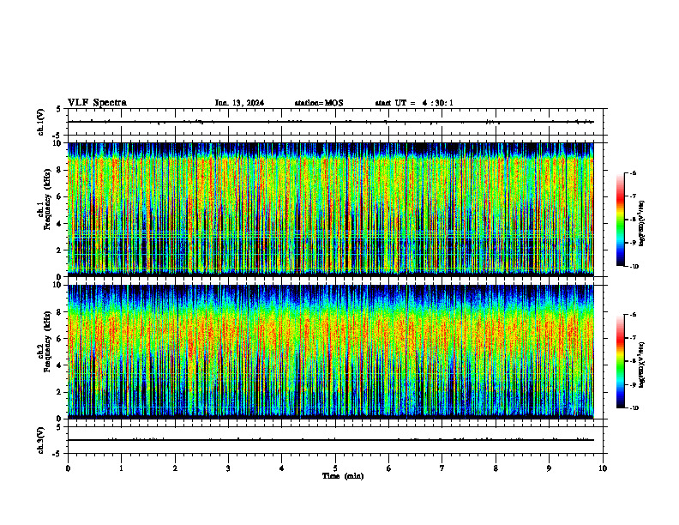679x525 pixels.
Task: Click inside the ch.1 spectrogram panel
Action: click(330, 209)
